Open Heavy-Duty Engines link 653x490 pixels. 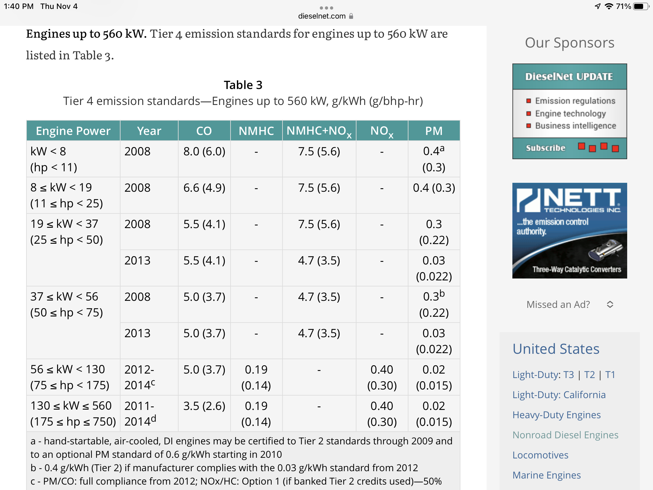(x=556, y=415)
